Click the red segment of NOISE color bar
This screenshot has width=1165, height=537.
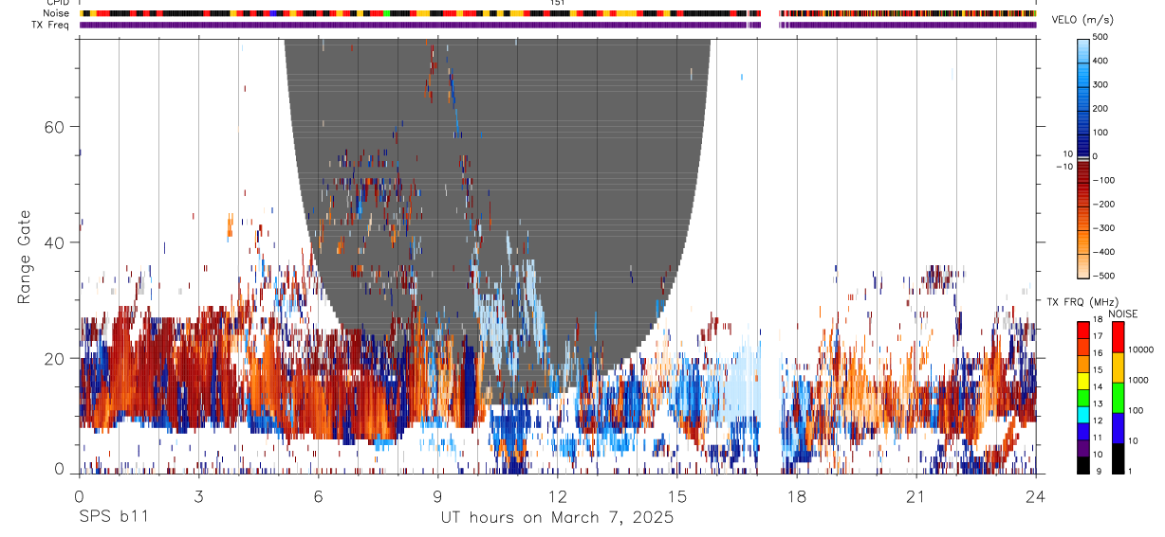[1118, 337]
